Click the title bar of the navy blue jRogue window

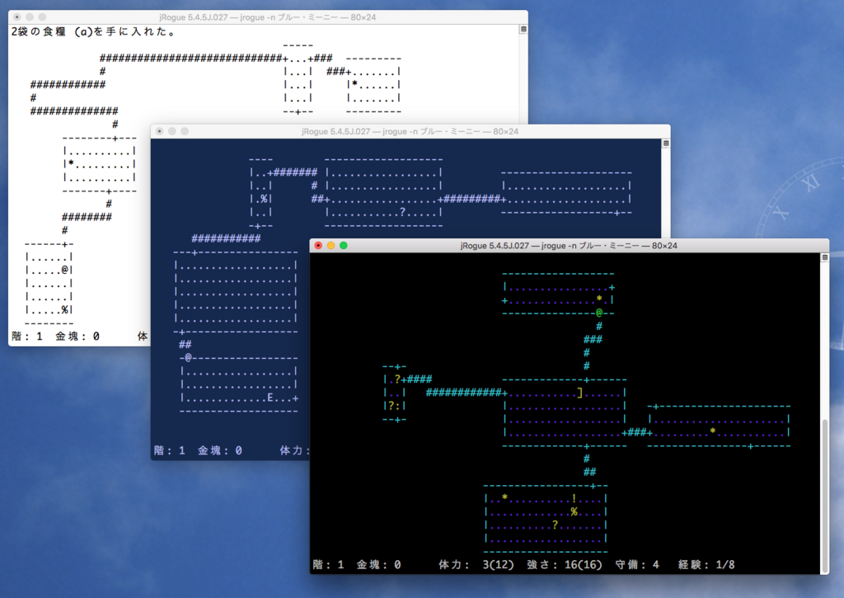tap(410, 131)
